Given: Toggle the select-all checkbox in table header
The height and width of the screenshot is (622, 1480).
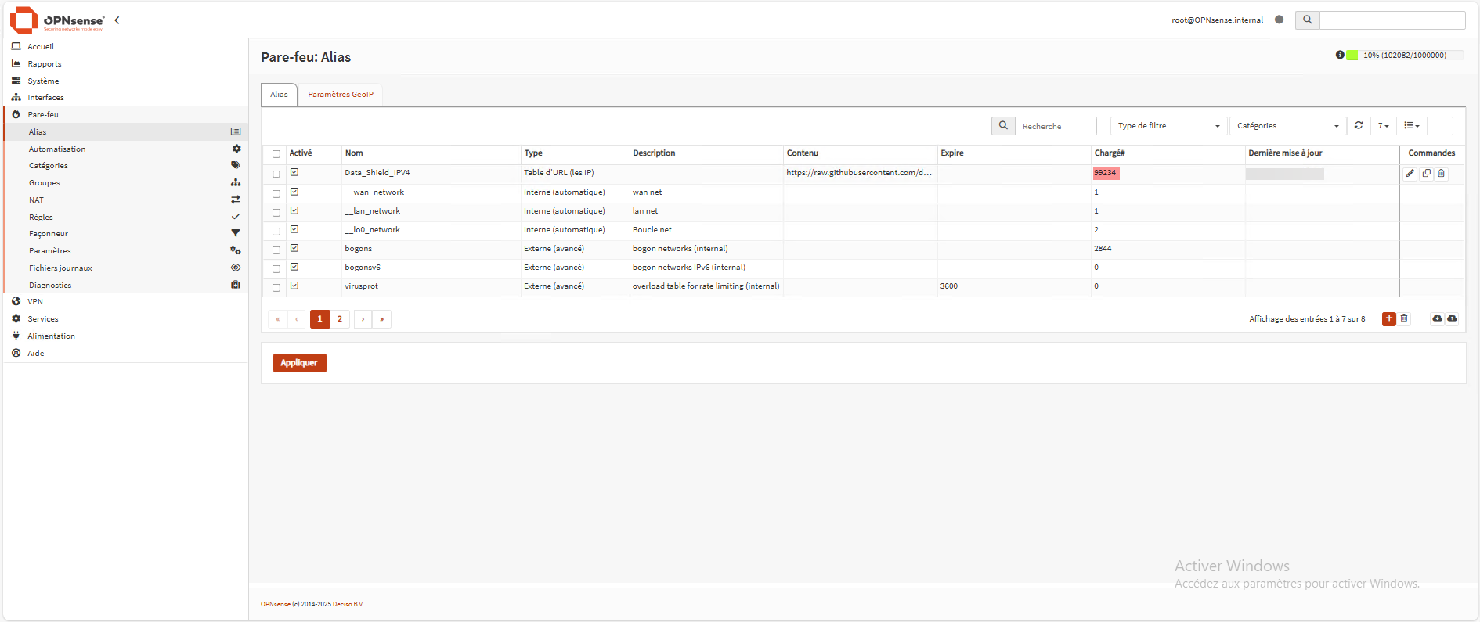Looking at the screenshot, I should [x=276, y=154].
